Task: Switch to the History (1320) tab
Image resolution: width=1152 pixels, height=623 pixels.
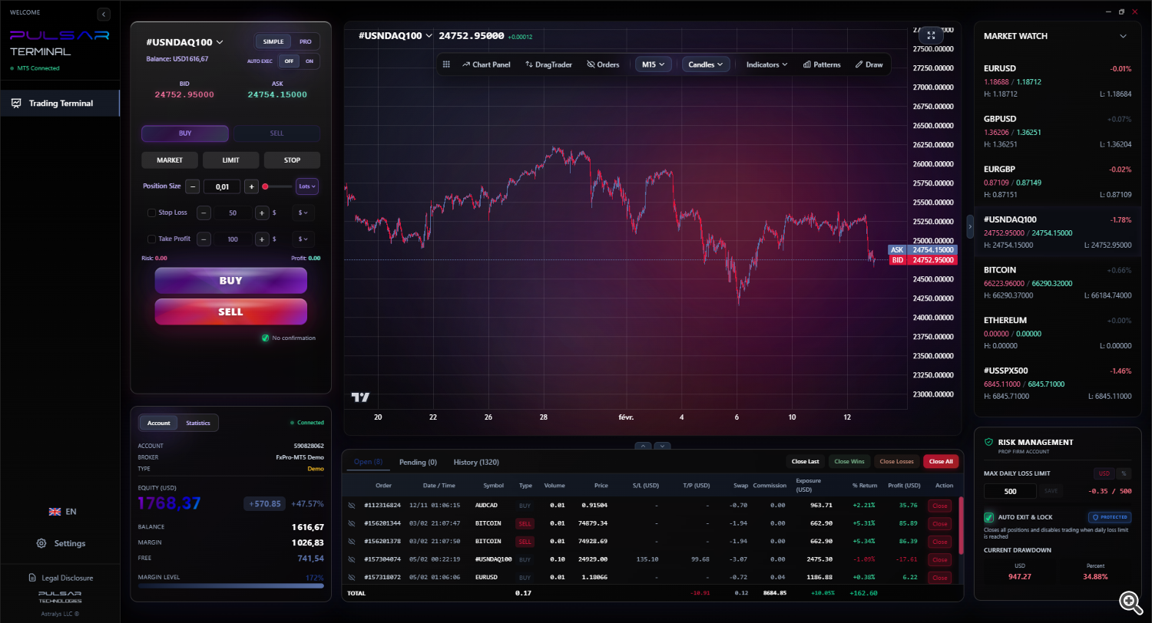Action: [x=478, y=462]
